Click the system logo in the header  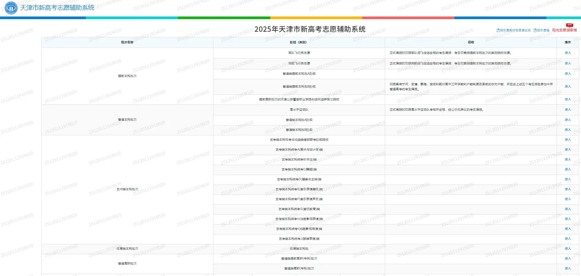11,8
